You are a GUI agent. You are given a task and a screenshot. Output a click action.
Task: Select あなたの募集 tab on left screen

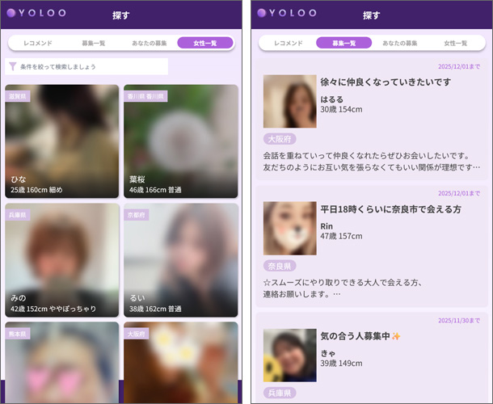(x=150, y=43)
